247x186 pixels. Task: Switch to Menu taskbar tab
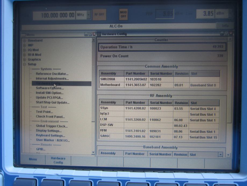tap(33, 159)
